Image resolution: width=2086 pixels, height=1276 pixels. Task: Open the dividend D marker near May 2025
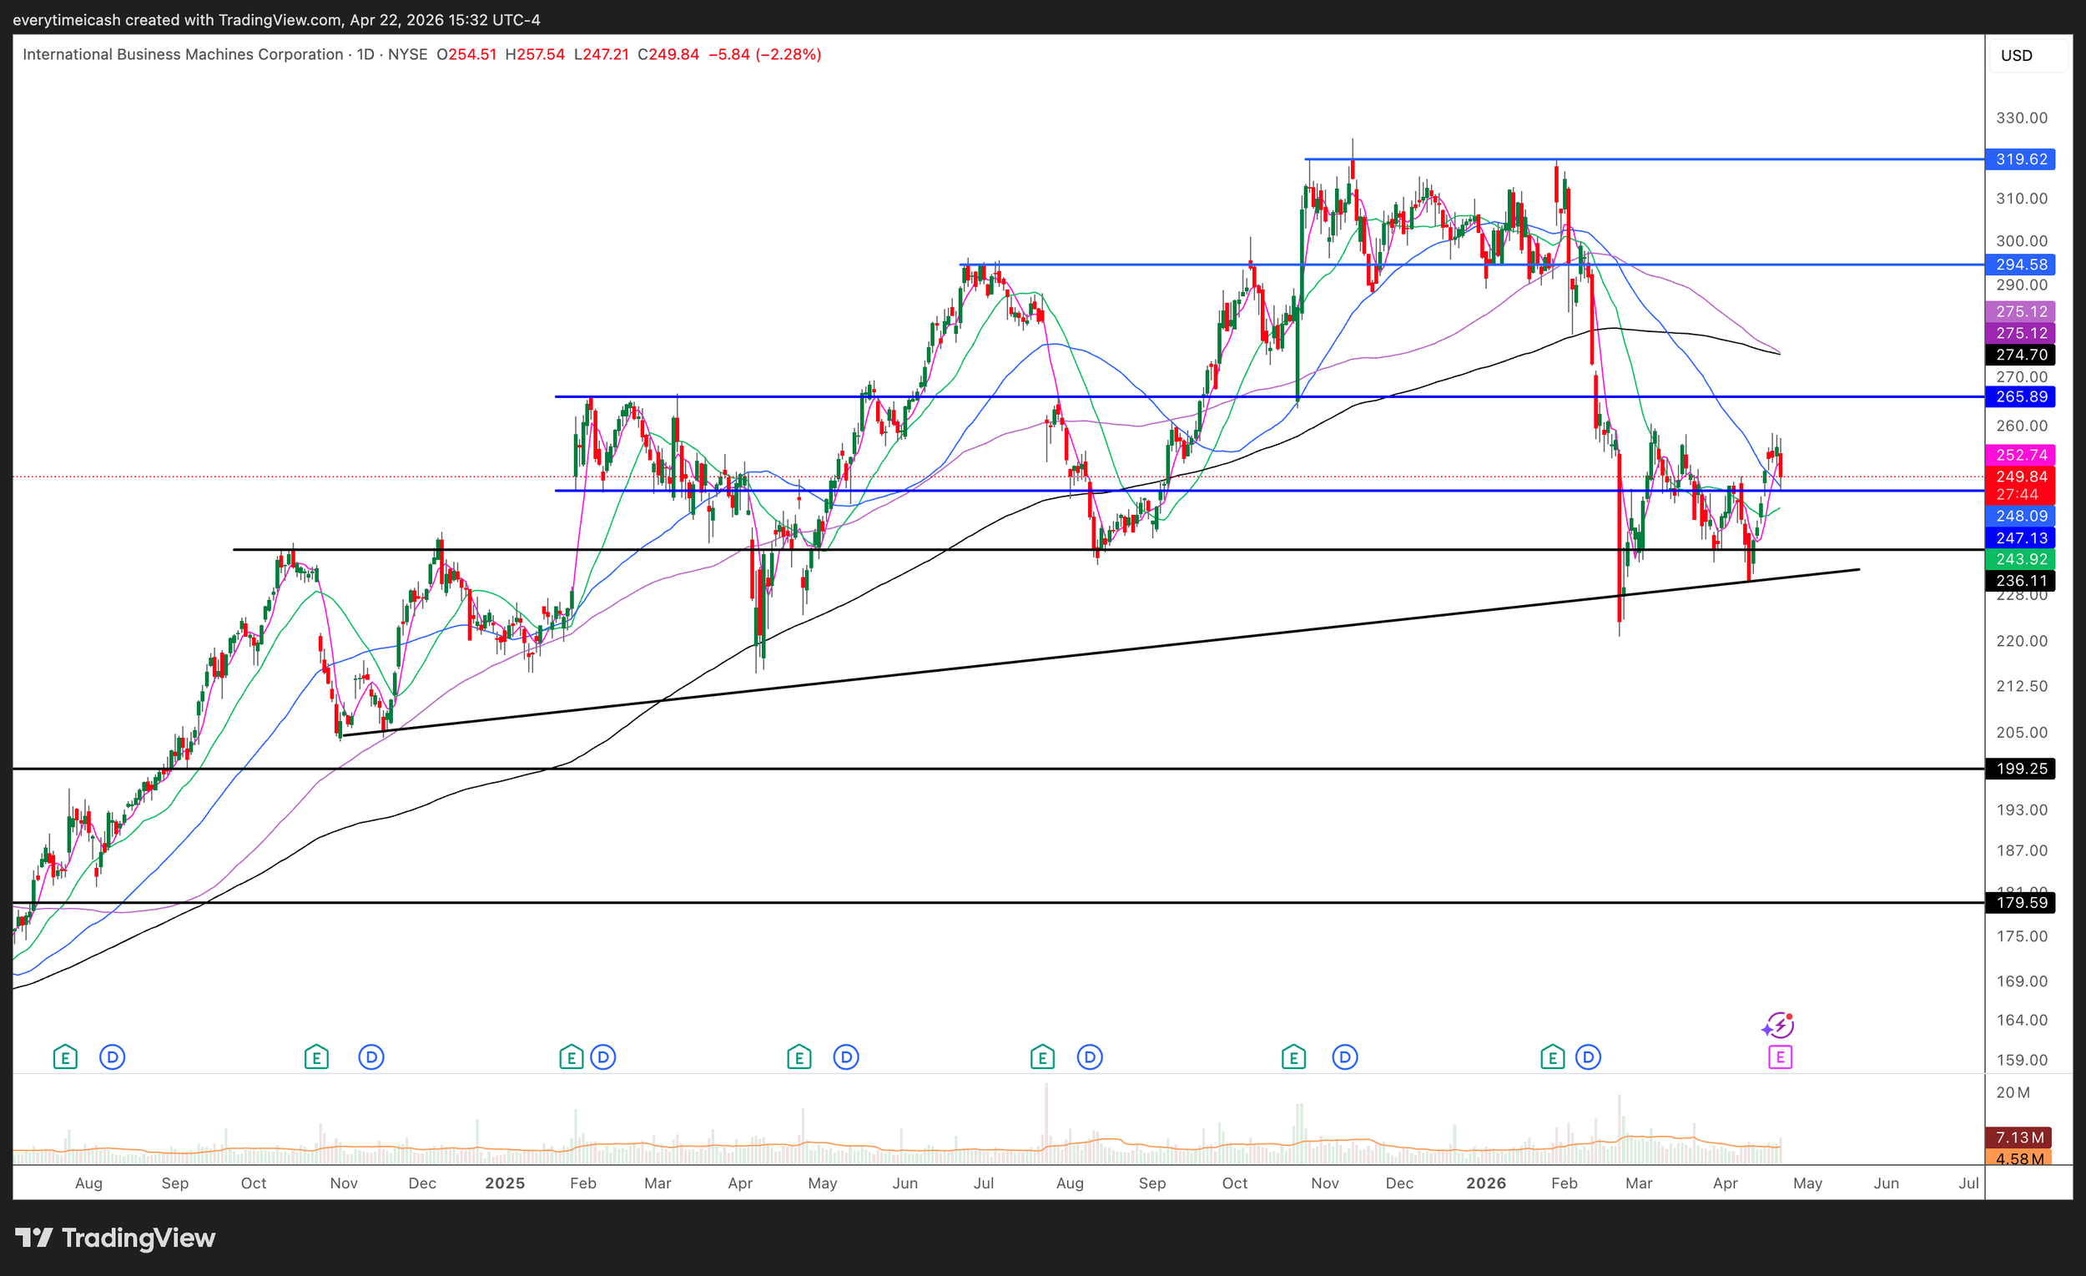846,1057
